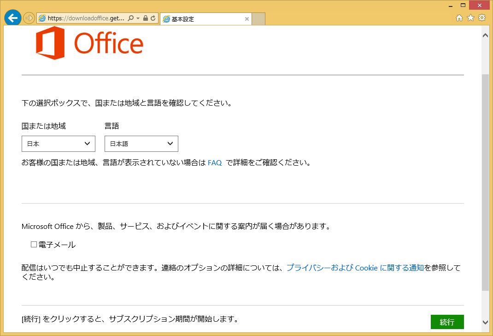This screenshot has width=493, height=336.
Task: Open プライバシーおよび Cookie に関する通知 link
Action: [x=355, y=268]
